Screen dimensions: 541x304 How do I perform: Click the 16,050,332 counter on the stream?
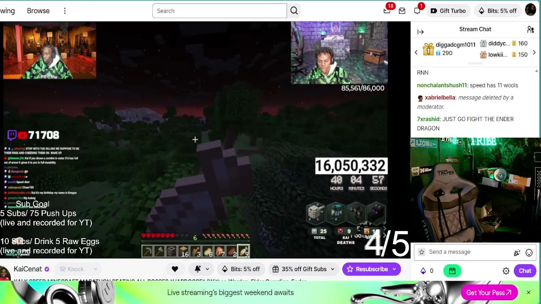[351, 166]
